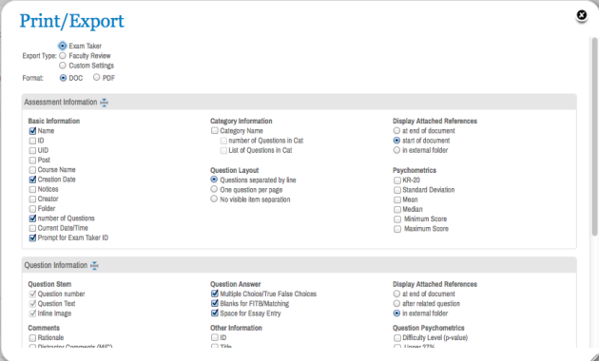Collapse the Assessment Information section
The image size is (599, 361).
point(104,103)
